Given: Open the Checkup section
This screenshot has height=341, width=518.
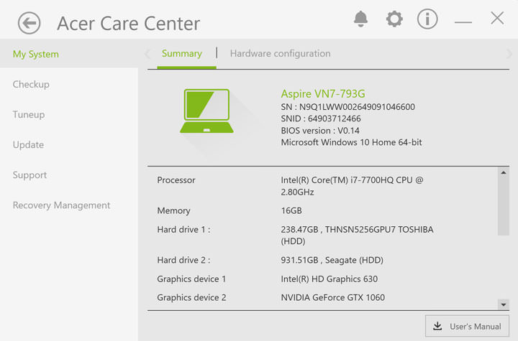Looking at the screenshot, I should click(31, 85).
